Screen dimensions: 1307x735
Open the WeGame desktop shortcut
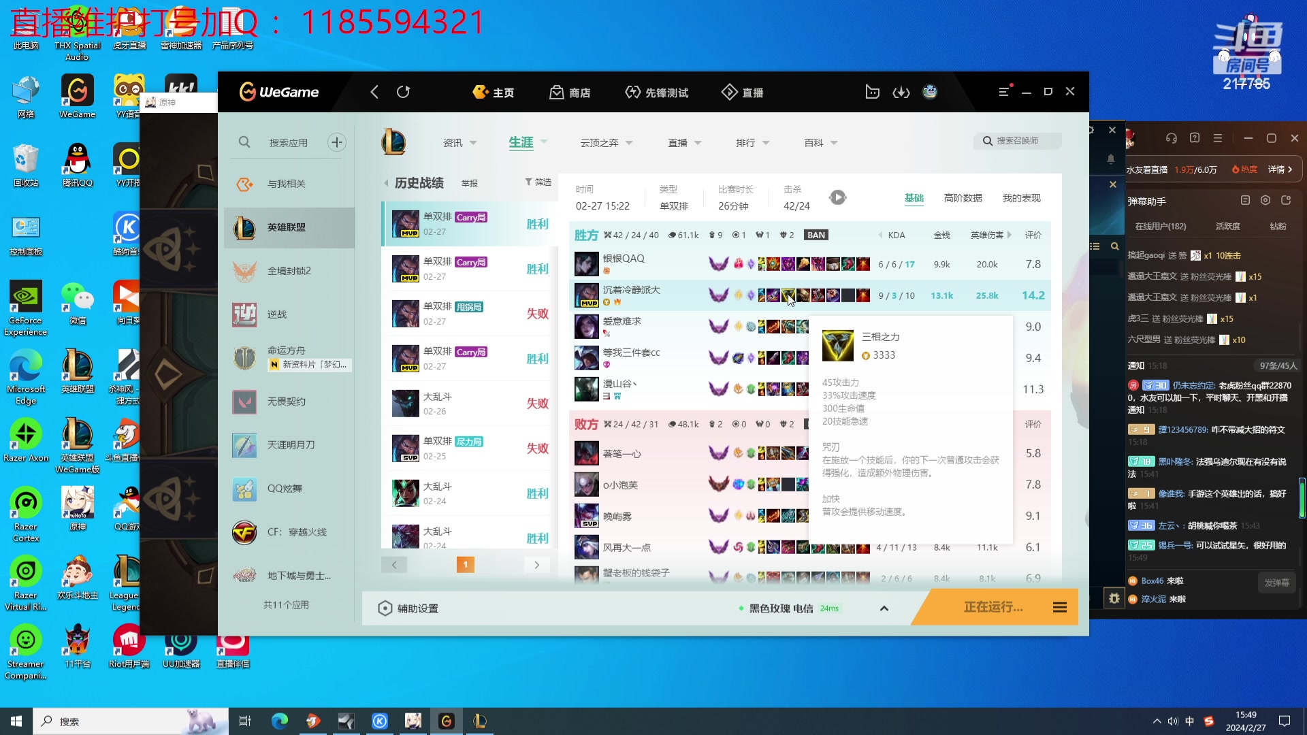pyautogui.click(x=77, y=97)
